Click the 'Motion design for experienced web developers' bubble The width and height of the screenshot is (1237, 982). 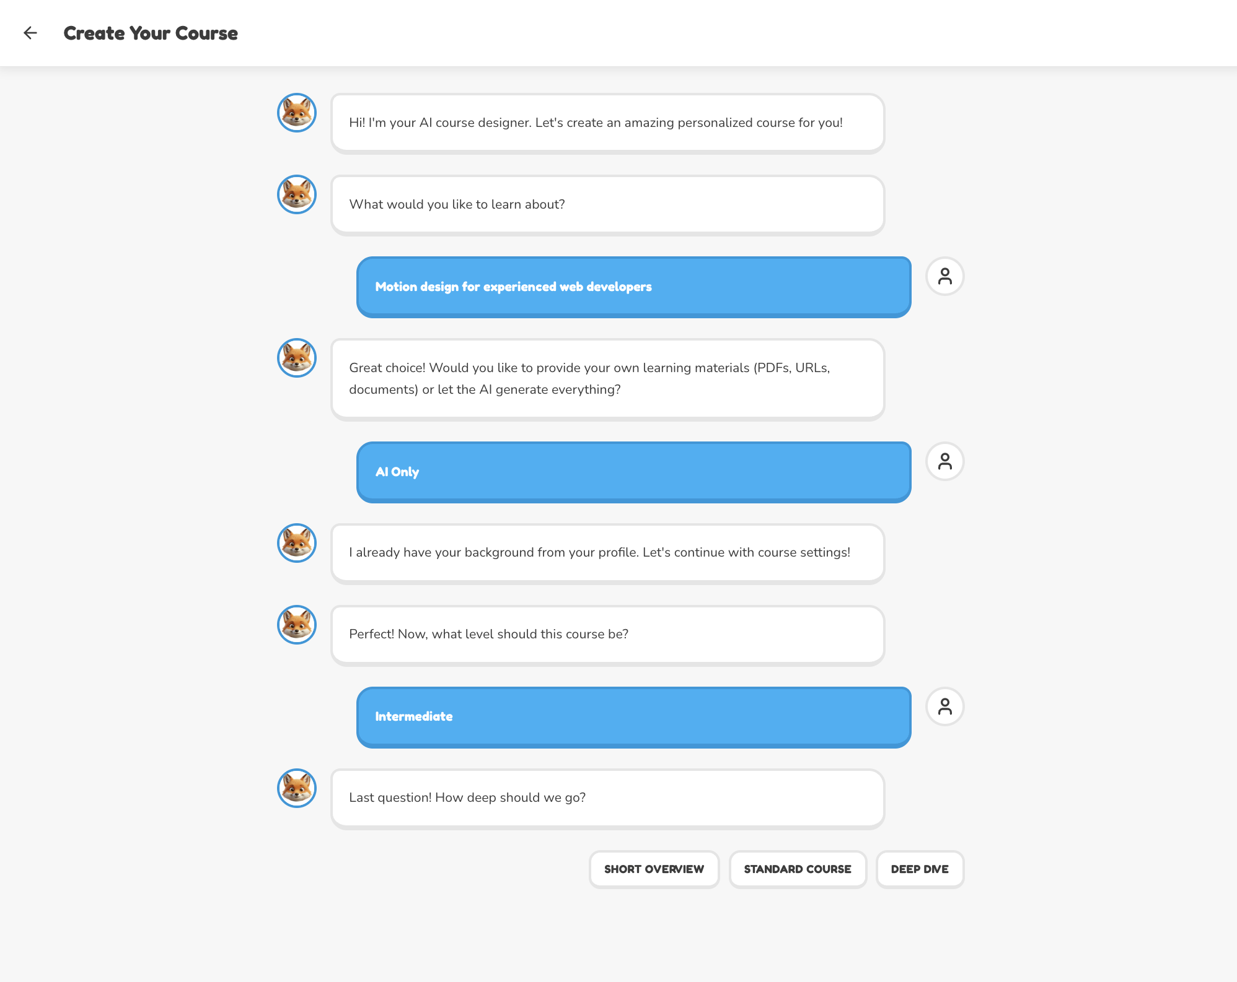pyautogui.click(x=633, y=287)
